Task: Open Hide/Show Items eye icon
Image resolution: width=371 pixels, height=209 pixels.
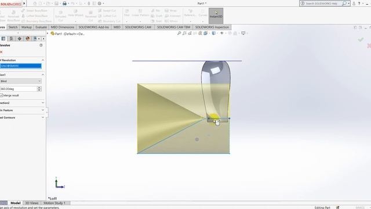Action: pyautogui.click(x=221, y=34)
